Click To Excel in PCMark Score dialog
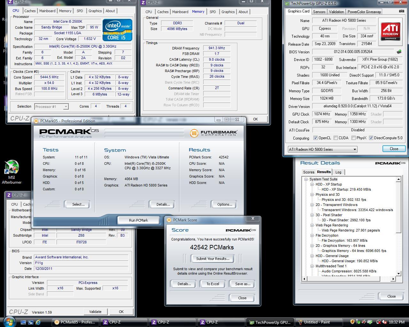This screenshot has height=327, width=409. pyautogui.click(x=213, y=284)
